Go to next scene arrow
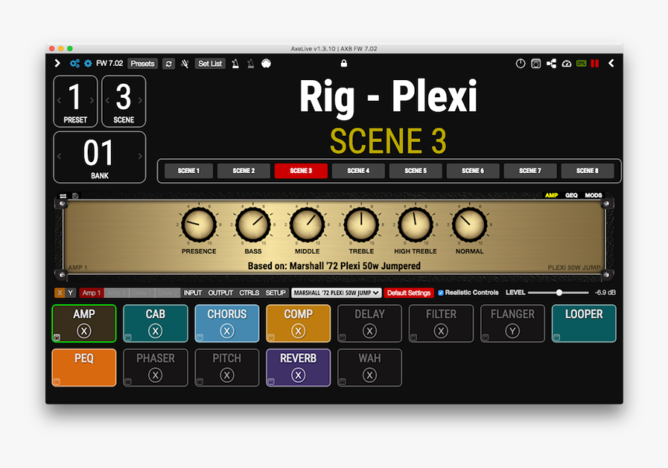This screenshot has height=468, width=668. point(140,100)
